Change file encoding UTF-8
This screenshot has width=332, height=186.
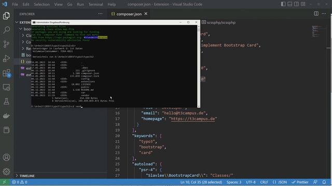pos(251,182)
